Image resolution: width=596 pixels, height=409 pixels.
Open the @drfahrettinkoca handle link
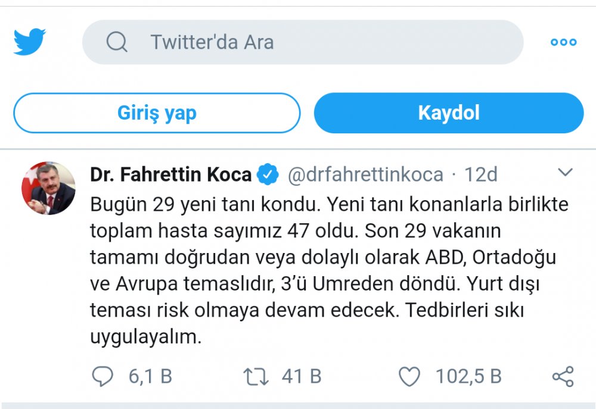(x=365, y=175)
